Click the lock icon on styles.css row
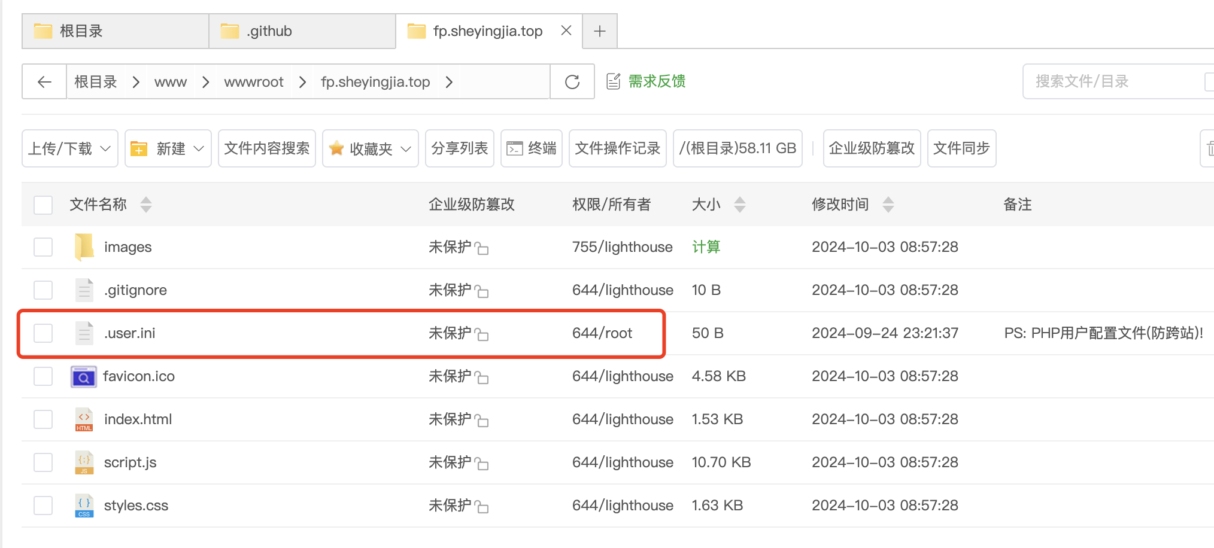The image size is (1214, 548). click(x=482, y=507)
